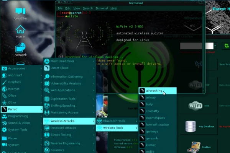Open the Terminal menu in the menu bar
This screenshot has height=153, width=230.
point(102,8)
